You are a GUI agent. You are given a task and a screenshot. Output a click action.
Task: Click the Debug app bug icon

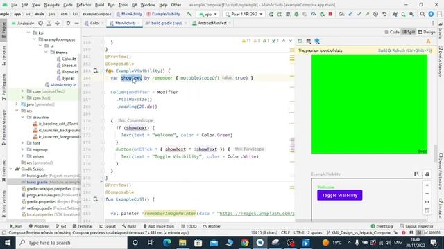(296, 14)
